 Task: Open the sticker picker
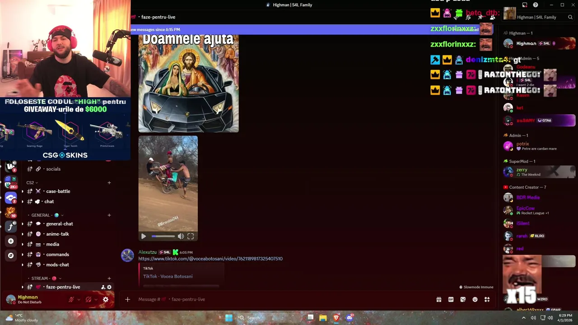point(463,299)
